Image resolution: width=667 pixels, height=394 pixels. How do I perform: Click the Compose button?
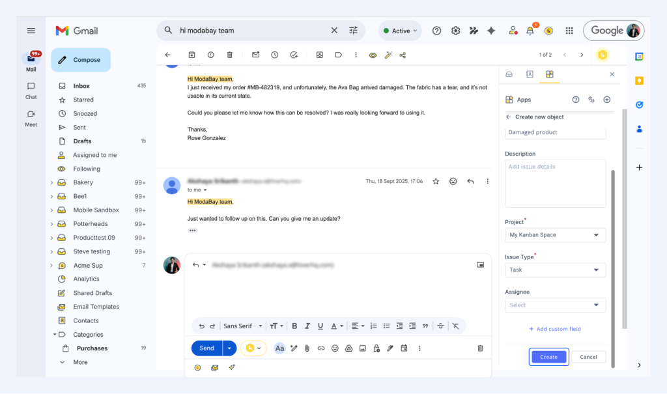(x=81, y=60)
